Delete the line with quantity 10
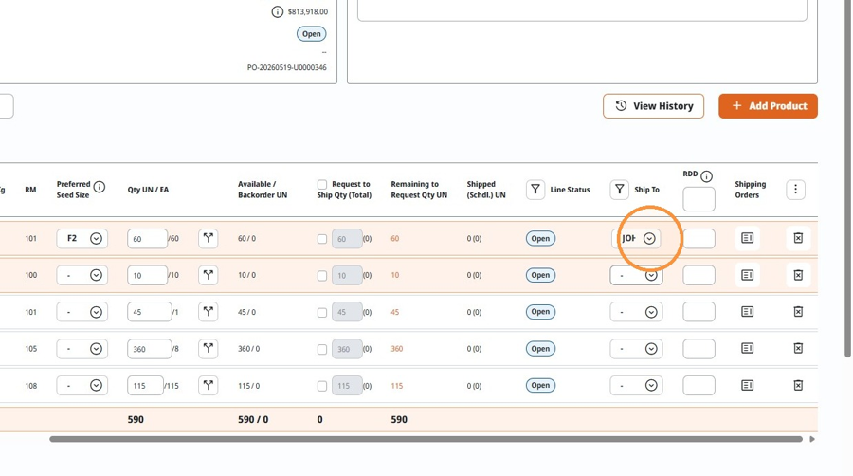Image resolution: width=853 pixels, height=476 pixels. tap(798, 275)
